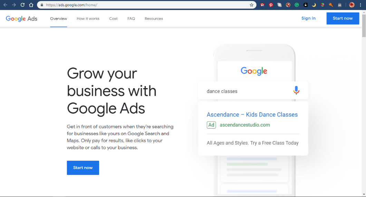
Task: Open the browser home page icon
Action: (31, 5)
